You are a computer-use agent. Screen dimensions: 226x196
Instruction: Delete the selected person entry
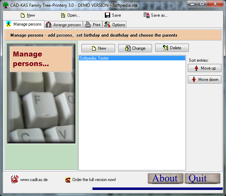coord(172,48)
